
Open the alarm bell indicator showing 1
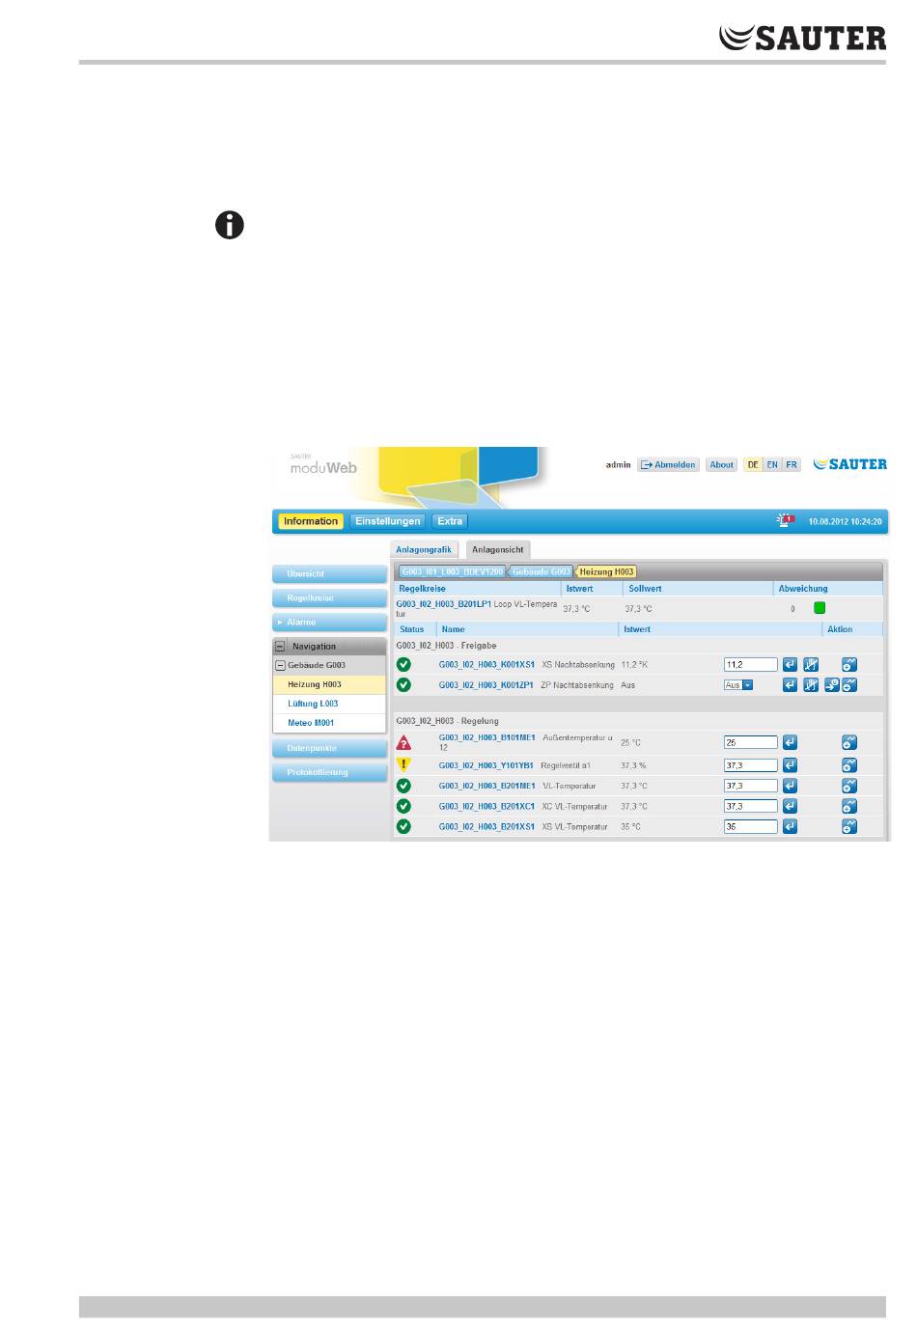click(785, 520)
